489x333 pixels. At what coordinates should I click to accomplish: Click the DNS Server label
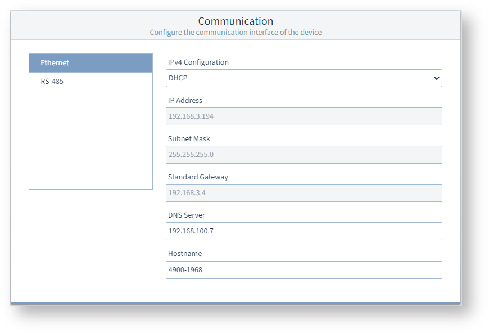187,215
